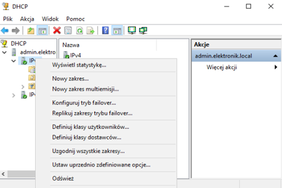Collapse the selected IPv4 tree node
Viewport: 282px width, 188px height.
[14, 61]
